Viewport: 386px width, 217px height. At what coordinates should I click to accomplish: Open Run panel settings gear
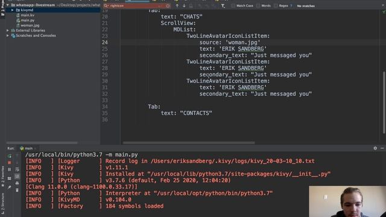pos(375,148)
